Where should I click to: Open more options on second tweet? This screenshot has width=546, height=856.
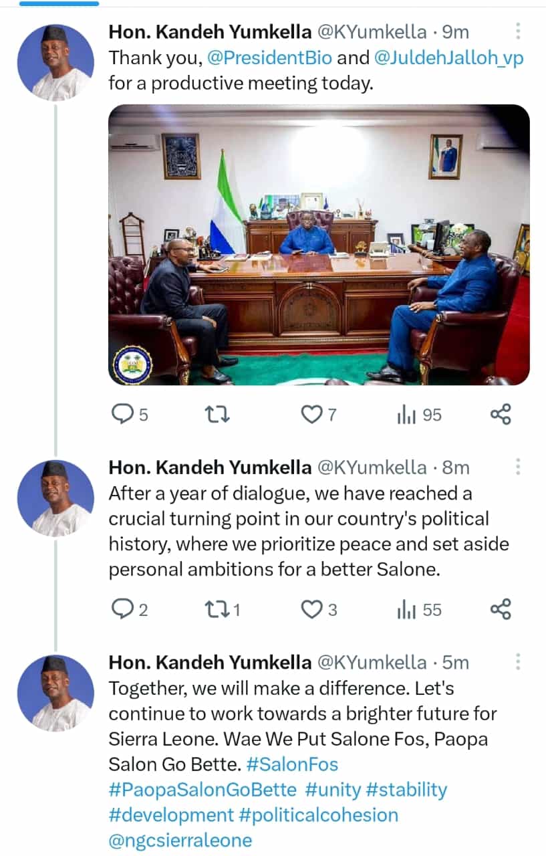518,467
